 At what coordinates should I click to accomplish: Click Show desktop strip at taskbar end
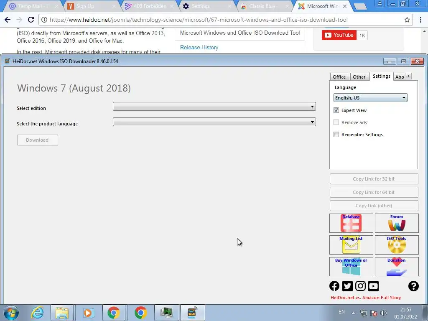tap(425, 313)
